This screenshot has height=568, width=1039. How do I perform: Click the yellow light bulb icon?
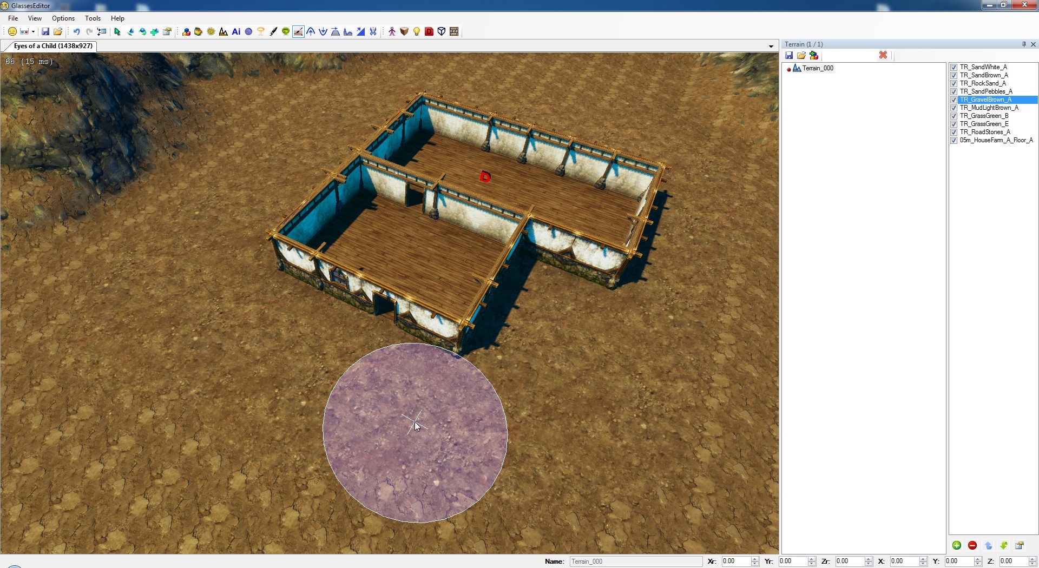[417, 32]
